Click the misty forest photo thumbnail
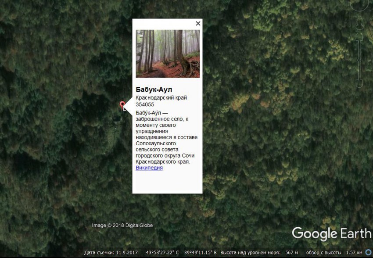Screen dimensions: 373x258 [168, 54]
